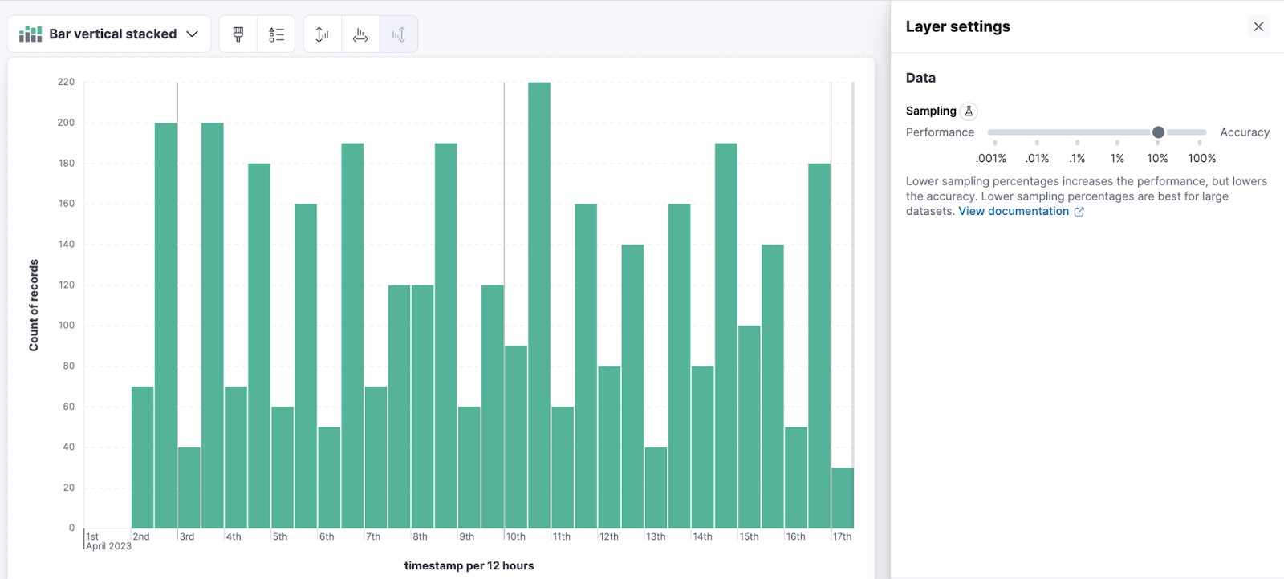The height and width of the screenshot is (579, 1284).
Task: Set sampling to the 1% tick
Action: (1117, 143)
